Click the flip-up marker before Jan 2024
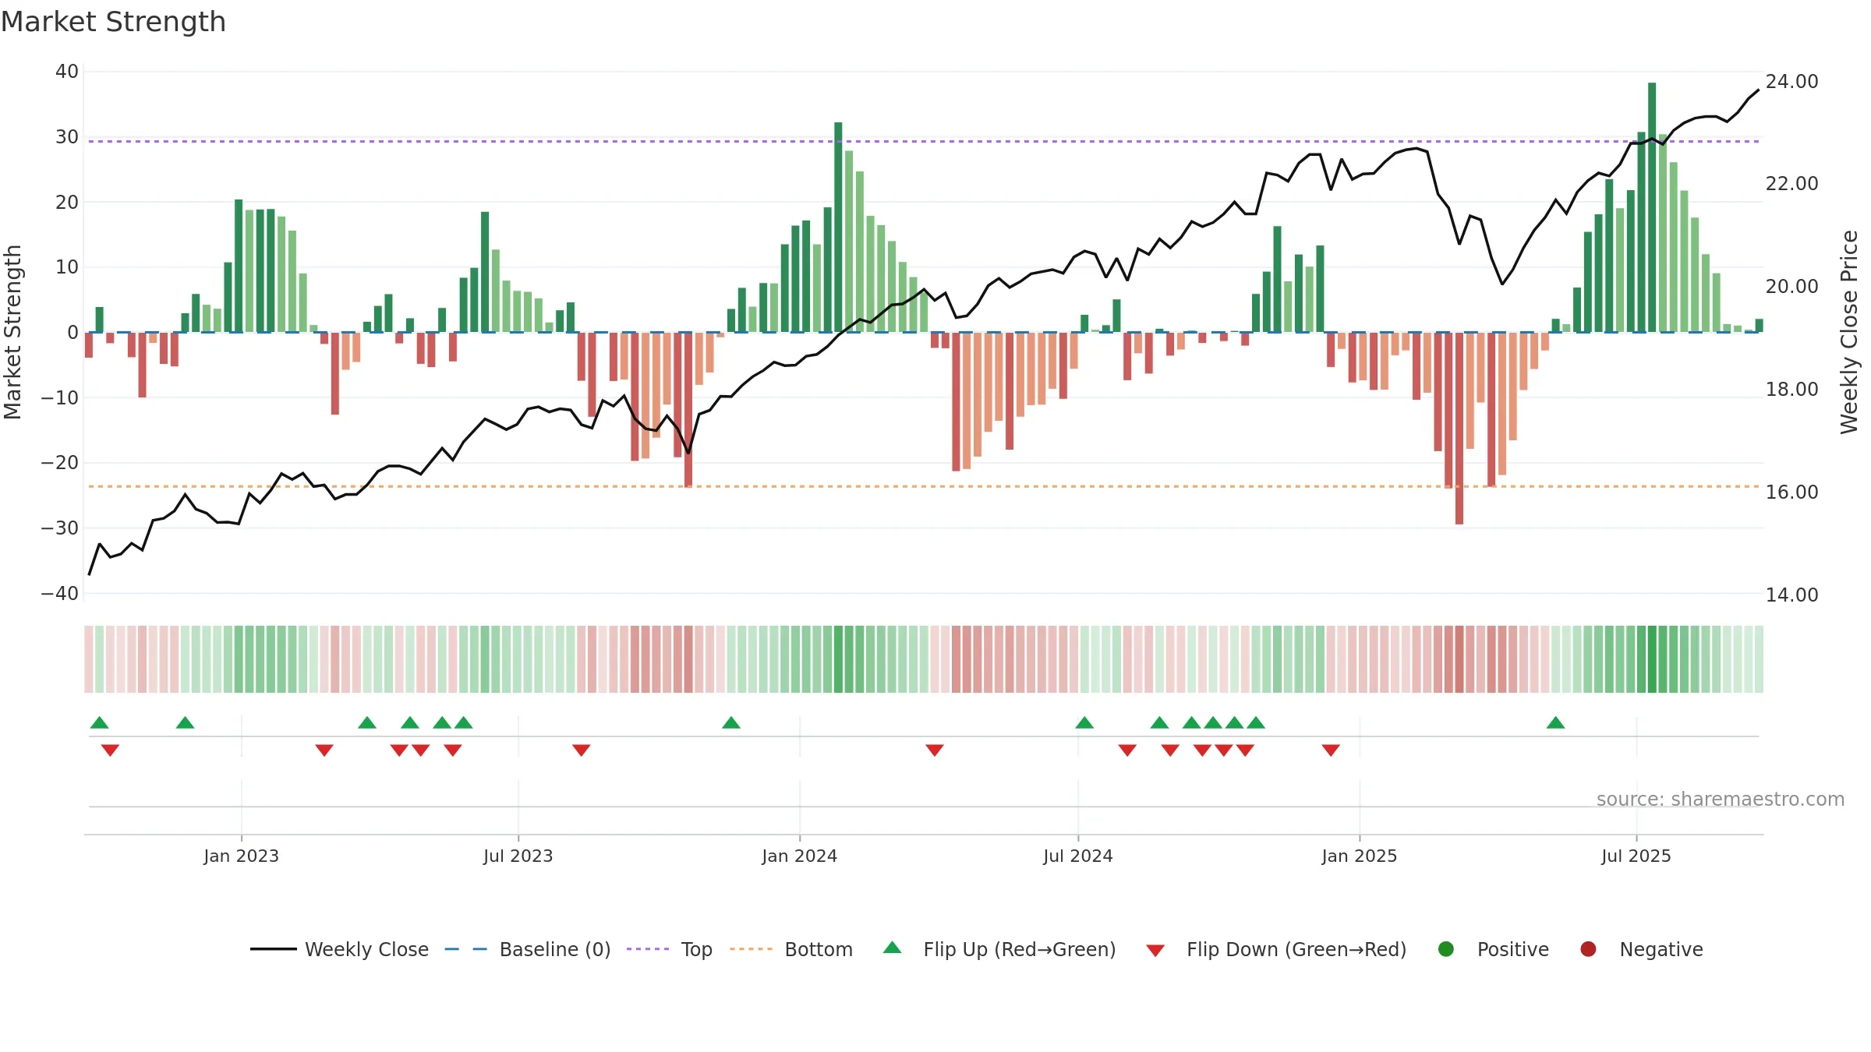1871x1052 pixels. click(731, 722)
